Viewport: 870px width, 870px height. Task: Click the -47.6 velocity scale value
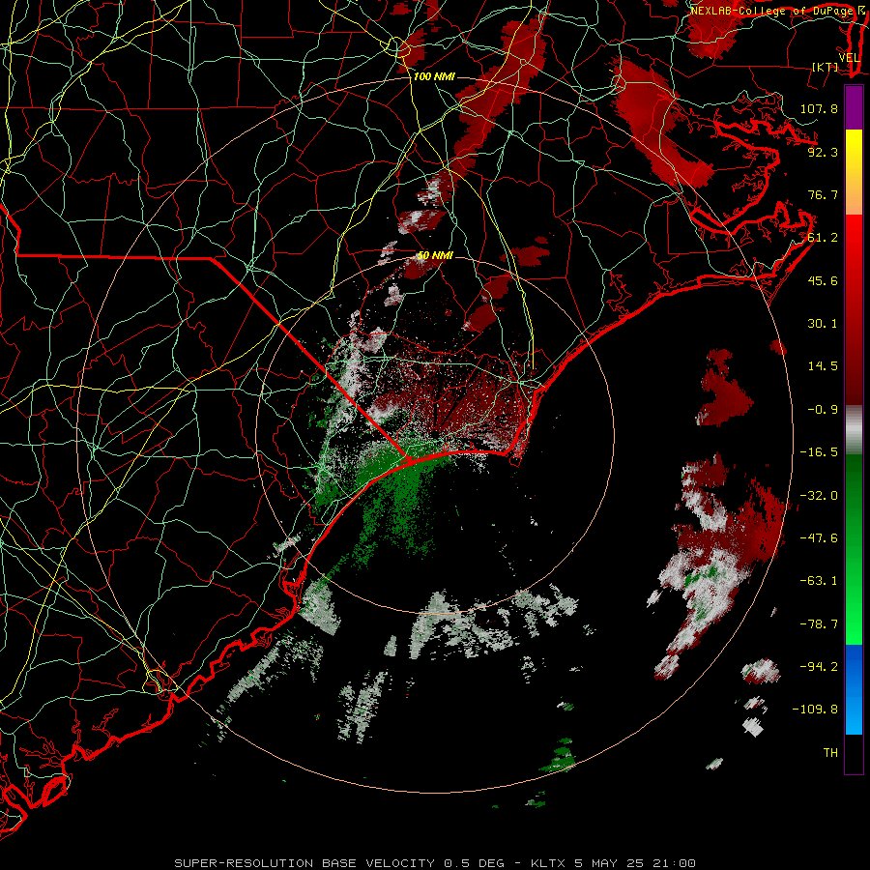[x=819, y=538]
